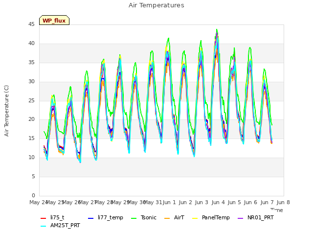Click the orange AirT legend color marker

[x=167, y=218]
